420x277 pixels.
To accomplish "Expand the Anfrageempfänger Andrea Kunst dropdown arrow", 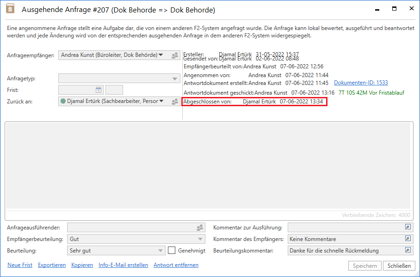I will point(161,55).
